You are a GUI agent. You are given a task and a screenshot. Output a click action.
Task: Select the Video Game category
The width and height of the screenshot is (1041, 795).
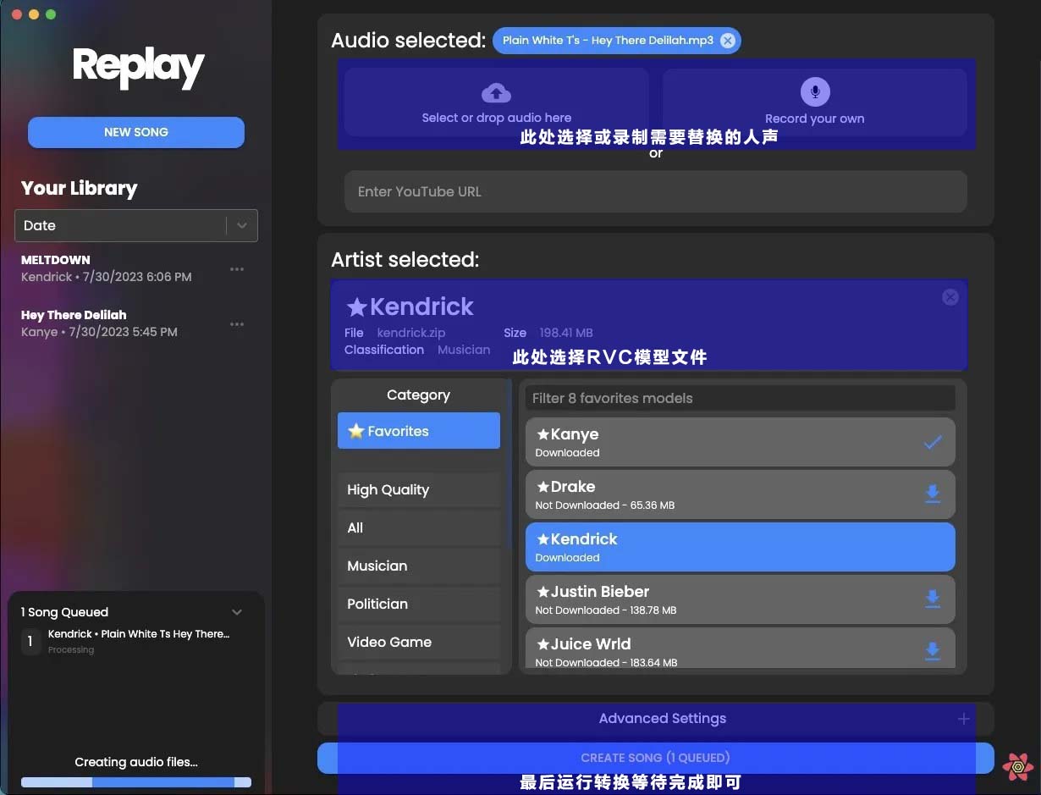419,642
